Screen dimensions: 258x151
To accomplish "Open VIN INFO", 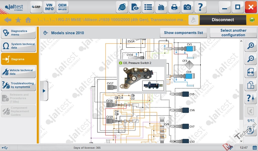I will click(x=49, y=7).
